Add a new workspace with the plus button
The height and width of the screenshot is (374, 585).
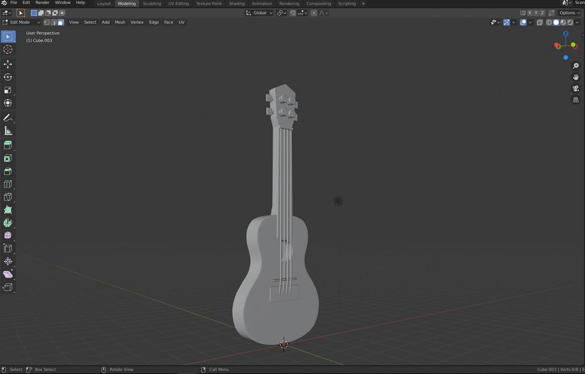363,4
